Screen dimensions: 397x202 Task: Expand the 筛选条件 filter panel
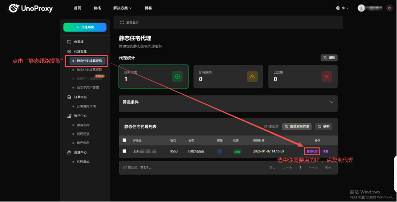(331, 102)
